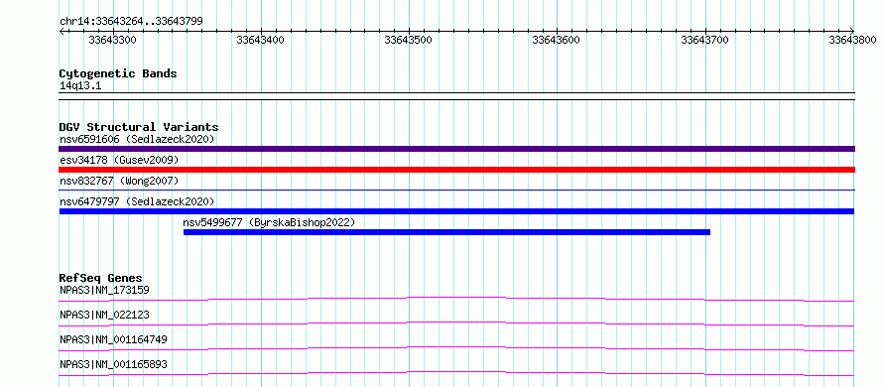Open the Cytogenetic Bands track header
The width and height of the screenshot is (883, 387).
click(x=118, y=73)
